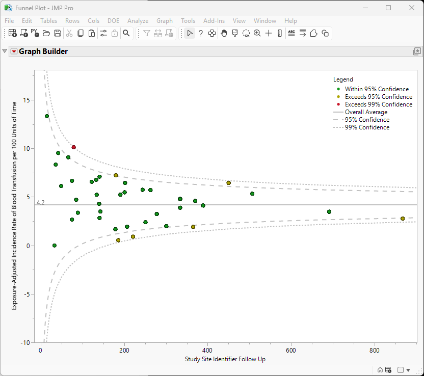
Task: Click the Study Site Identifier Follow Up axis title
Action: tap(225, 359)
